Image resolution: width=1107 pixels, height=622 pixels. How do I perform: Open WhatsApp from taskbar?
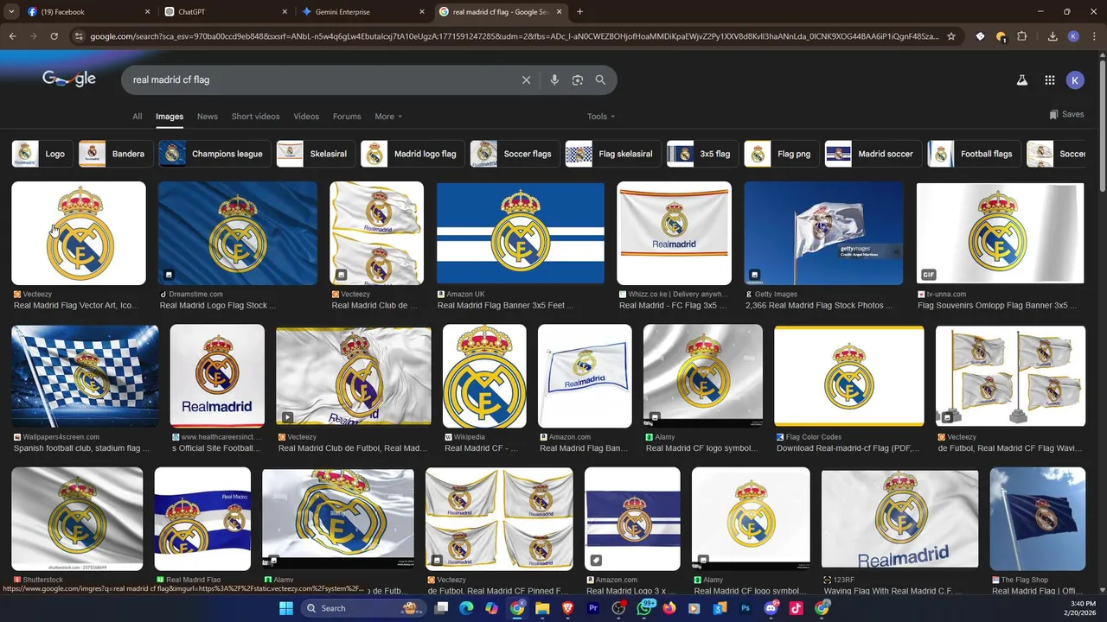[x=644, y=608]
